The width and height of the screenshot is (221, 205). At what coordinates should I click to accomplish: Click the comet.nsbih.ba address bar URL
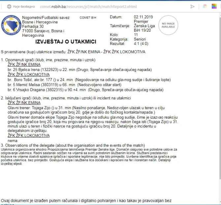(88, 7)
